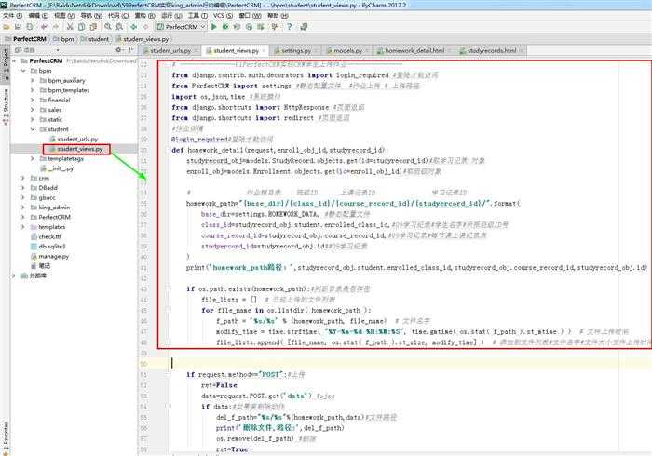Click bpm breadcrumb in navigation bar
The image size is (652, 456).
pos(63,39)
